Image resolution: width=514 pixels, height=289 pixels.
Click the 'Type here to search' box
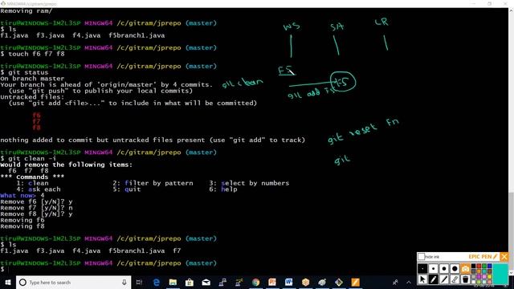(73, 282)
